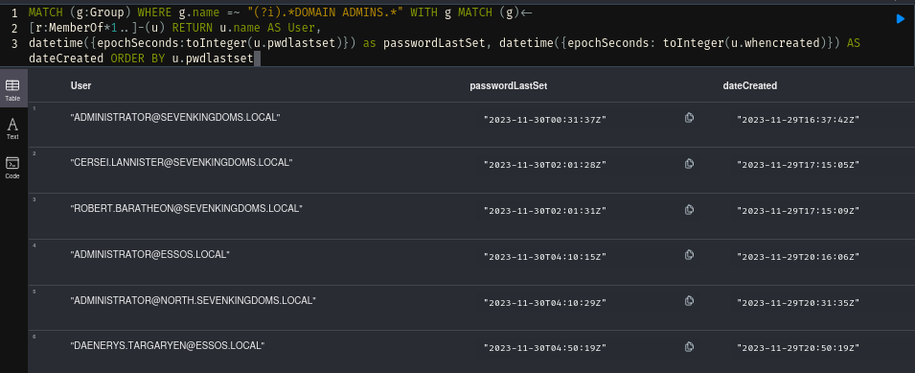The height and width of the screenshot is (373, 915).
Task: Click passwordLastSet value 2023-11-30T04:10:29Z
Action: [545, 303]
